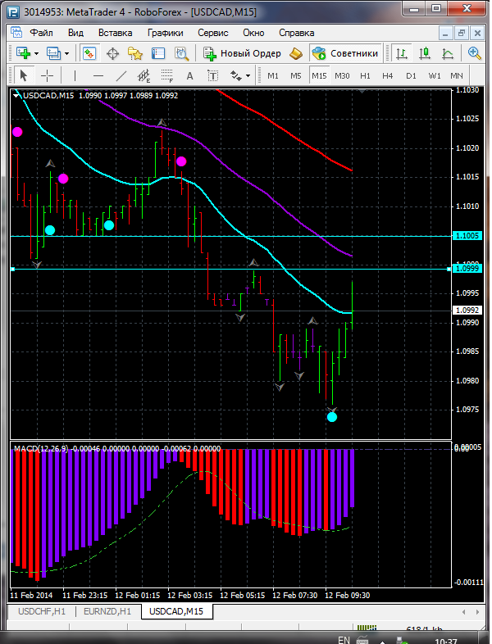Collapse the USDCAD,M15 chart title triangle

point(16,96)
